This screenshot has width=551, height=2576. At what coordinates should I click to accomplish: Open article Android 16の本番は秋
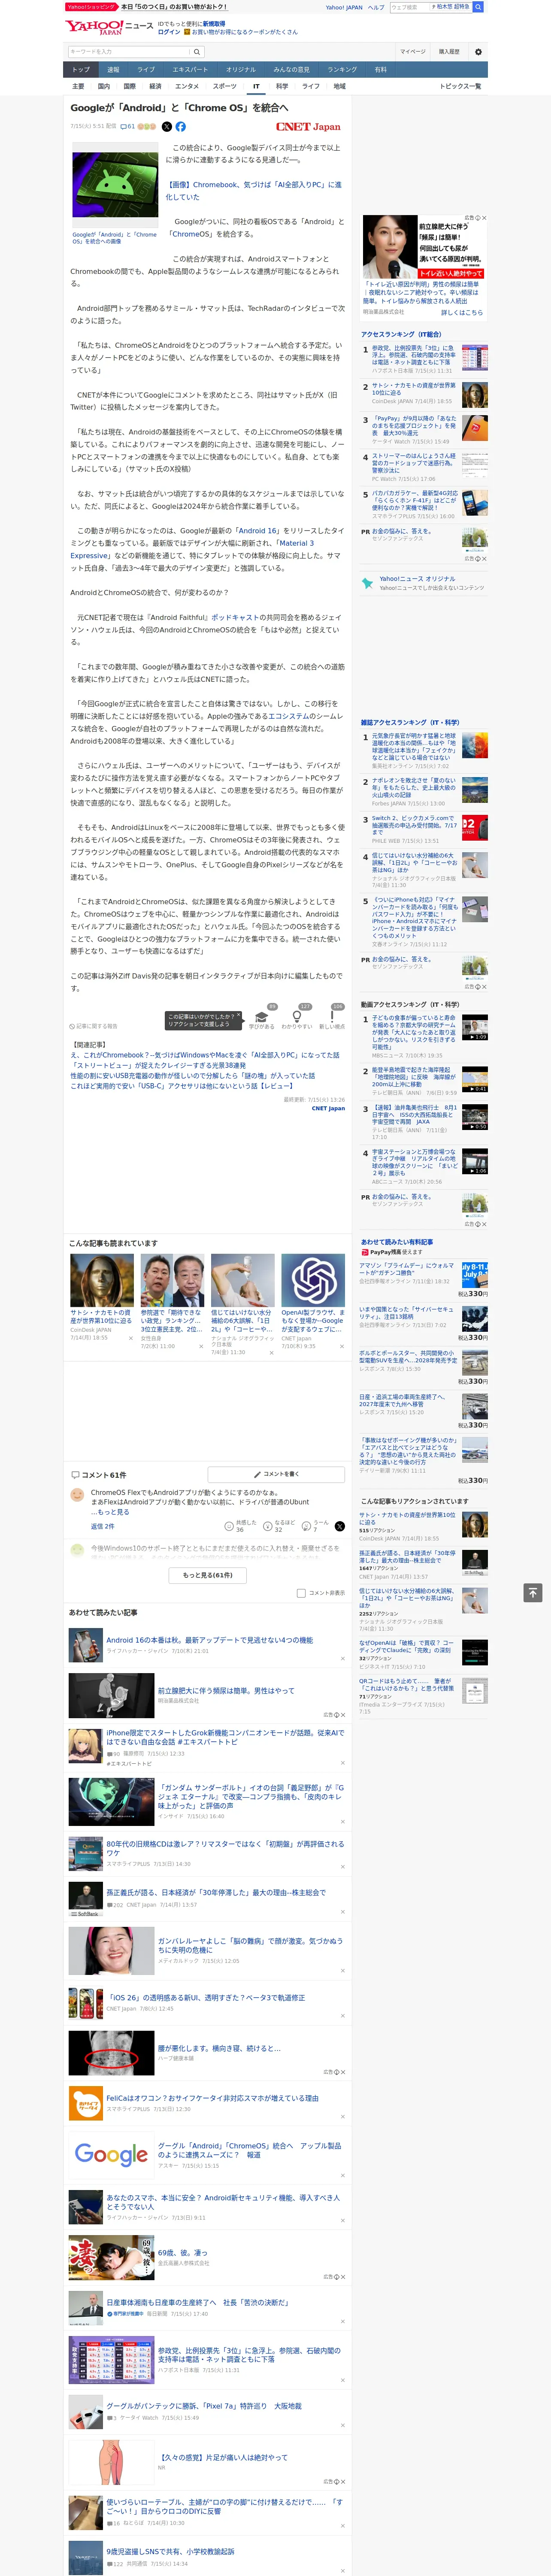210,1640
